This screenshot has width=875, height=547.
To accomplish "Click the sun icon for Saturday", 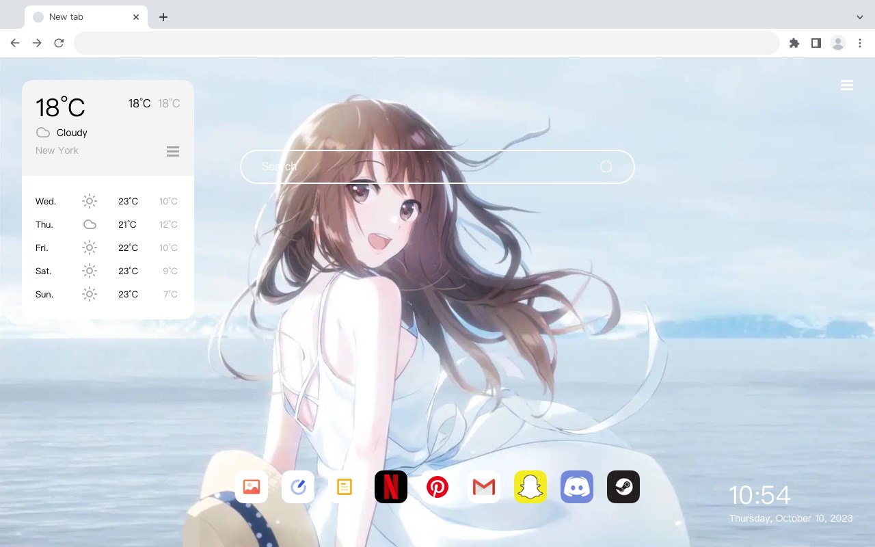I will coord(90,271).
